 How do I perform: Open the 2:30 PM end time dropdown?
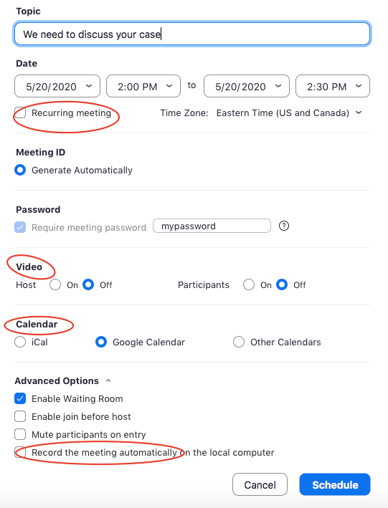pos(333,86)
